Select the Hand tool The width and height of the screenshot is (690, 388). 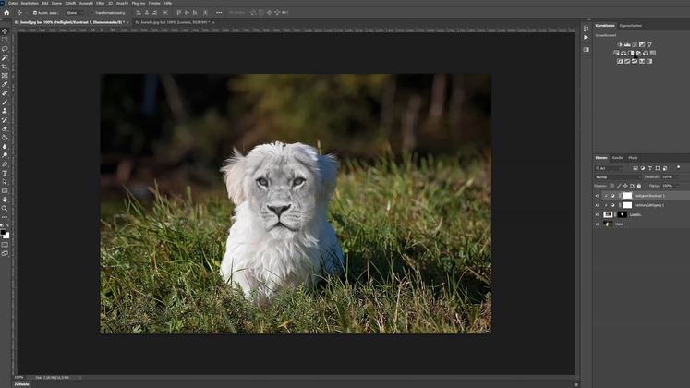[x=5, y=200]
